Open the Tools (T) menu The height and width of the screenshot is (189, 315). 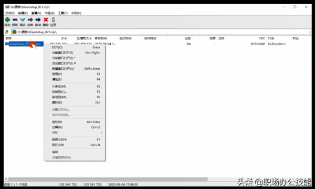coord(63,13)
